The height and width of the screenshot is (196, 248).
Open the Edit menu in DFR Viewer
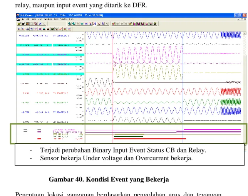point(27,19)
